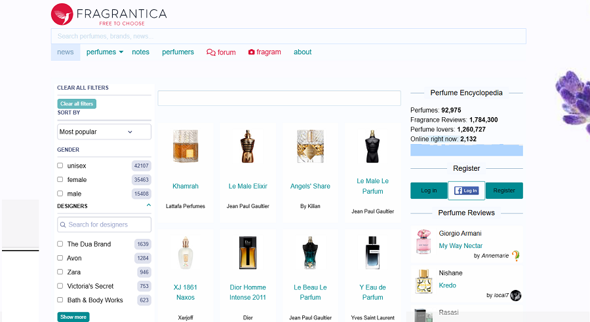The width and height of the screenshot is (590, 322).
Task: Open the XJ 1861 Naxos link
Action: pyautogui.click(x=186, y=293)
